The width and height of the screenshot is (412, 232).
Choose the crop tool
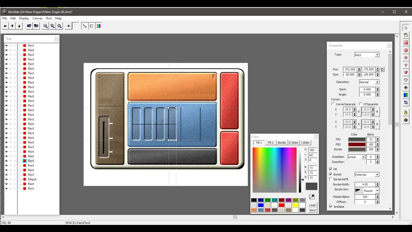tap(406, 102)
